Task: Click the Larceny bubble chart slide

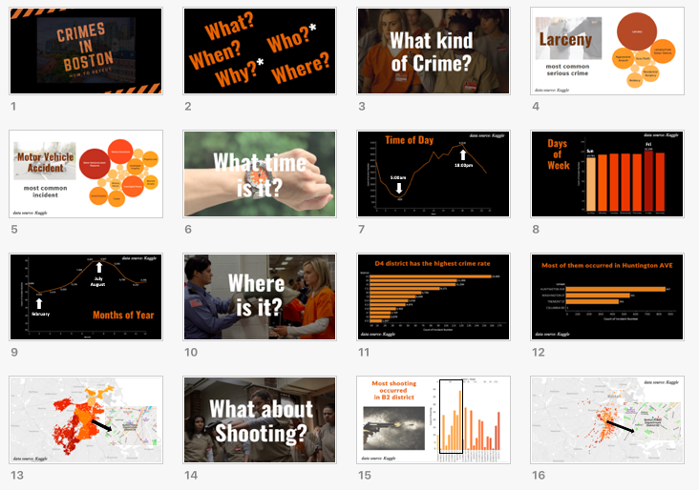Action: [x=607, y=51]
